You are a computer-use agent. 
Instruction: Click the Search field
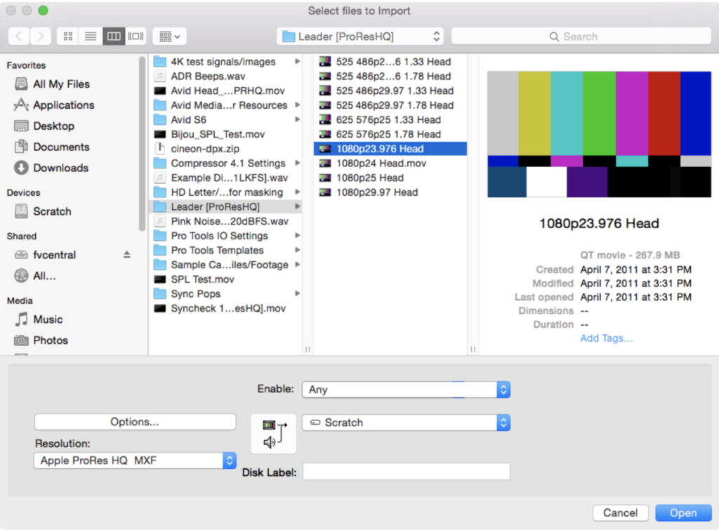point(581,37)
